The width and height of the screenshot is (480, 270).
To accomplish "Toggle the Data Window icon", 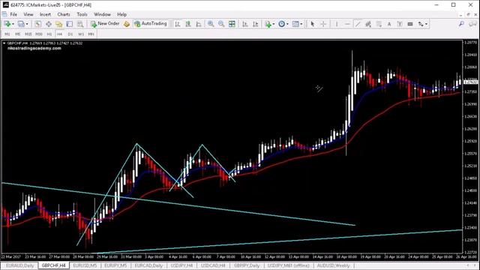I will [x=48, y=24].
